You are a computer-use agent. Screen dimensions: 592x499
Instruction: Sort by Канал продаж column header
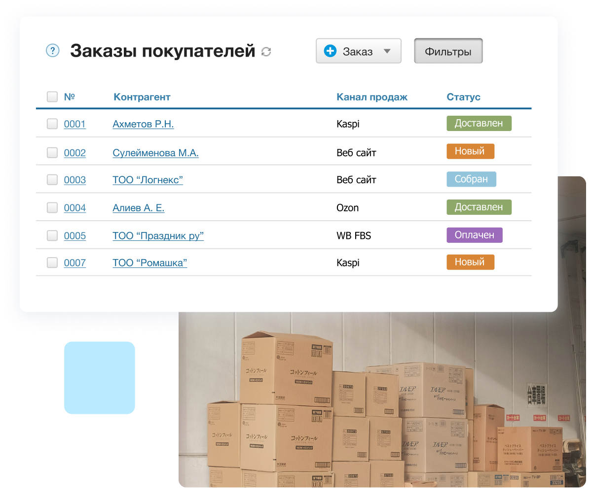pos(372,97)
